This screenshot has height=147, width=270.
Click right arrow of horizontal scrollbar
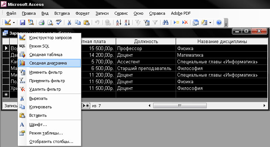tap(264, 106)
